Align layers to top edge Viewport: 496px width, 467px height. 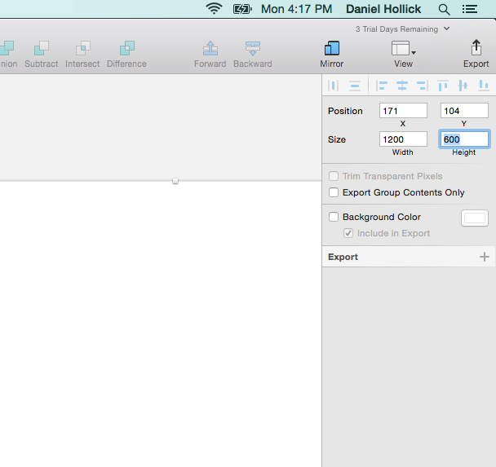pyautogui.click(x=442, y=86)
